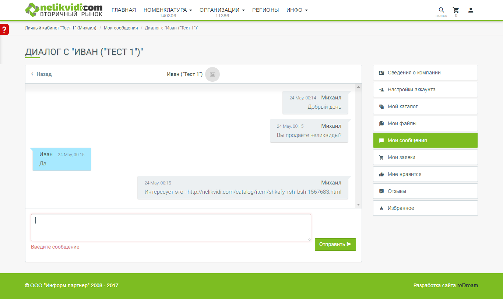Click the Мне нравится thumbs-up icon
The image size is (503, 299).
coord(381,175)
